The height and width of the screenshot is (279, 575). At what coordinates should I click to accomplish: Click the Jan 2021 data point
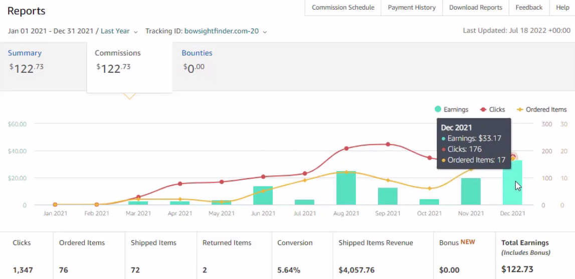tap(55, 204)
